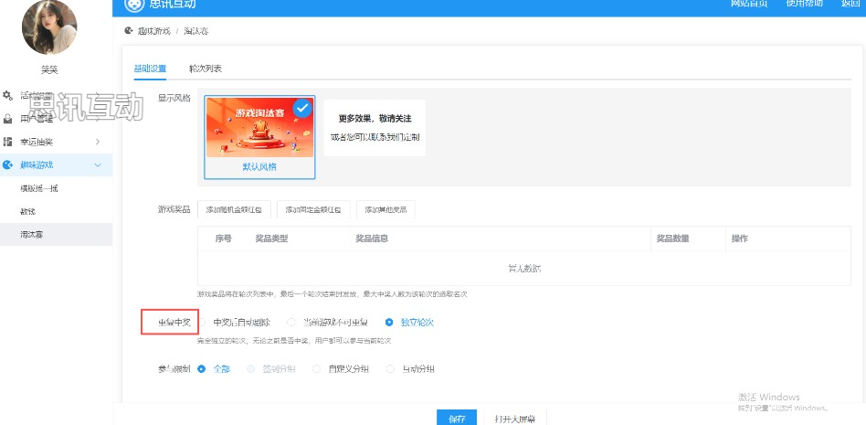Expand the 幸运抽奖 menu chevron

pos(98,142)
